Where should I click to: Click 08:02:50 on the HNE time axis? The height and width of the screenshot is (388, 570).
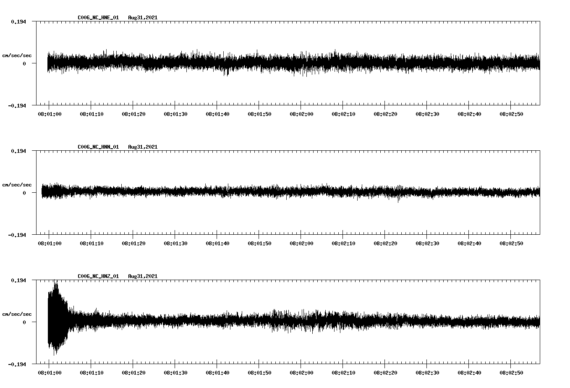click(x=511, y=114)
